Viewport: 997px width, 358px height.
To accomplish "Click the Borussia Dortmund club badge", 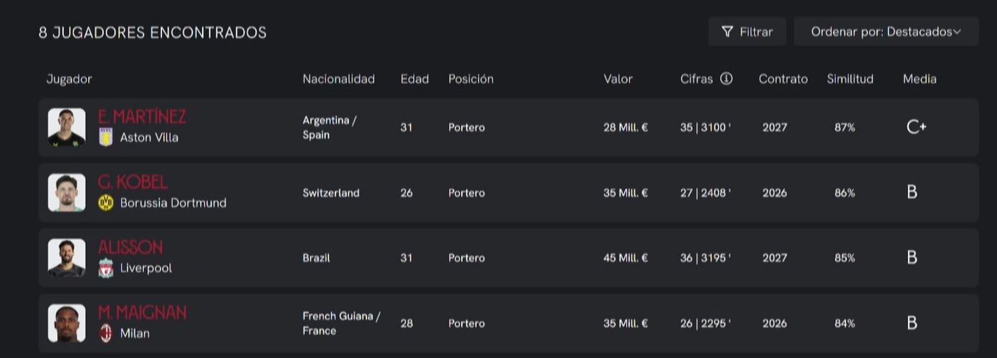I will point(105,203).
